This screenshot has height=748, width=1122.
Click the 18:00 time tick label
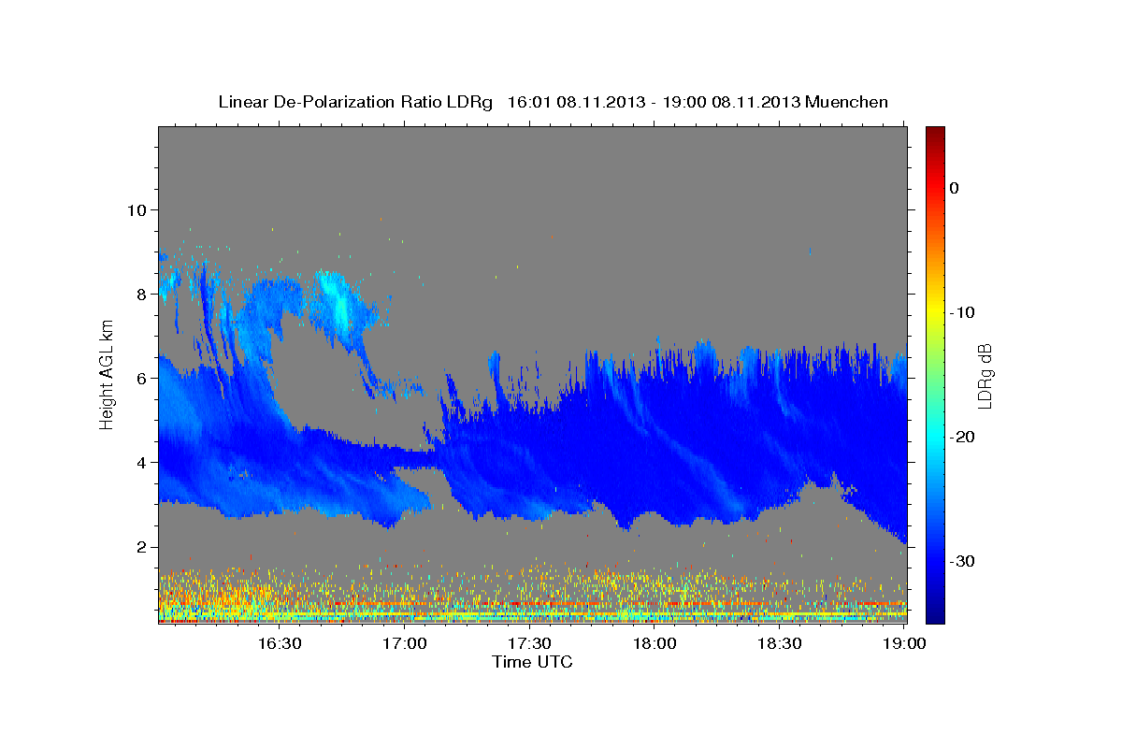[654, 644]
